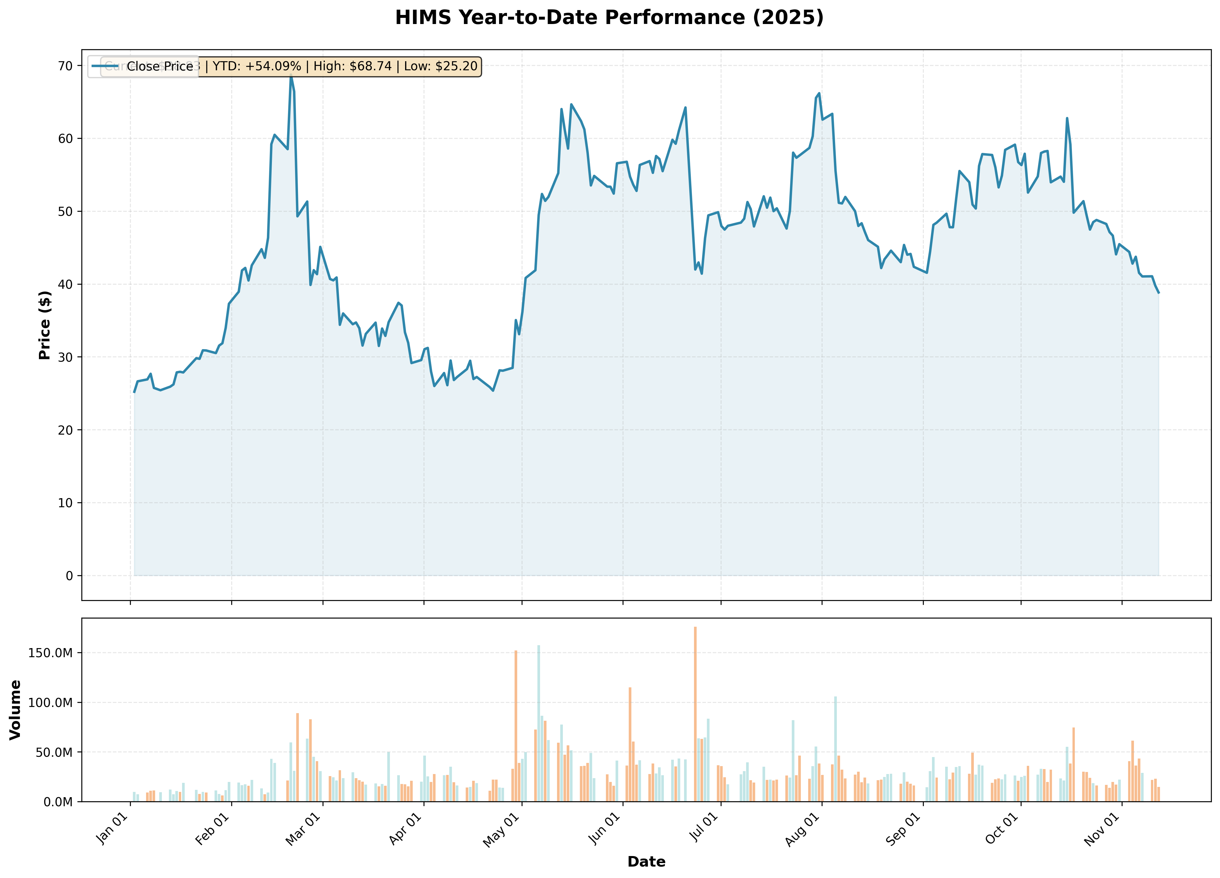Click the tall orange volume bar before May 01
1220x878 pixels.
pyautogui.click(x=516, y=726)
